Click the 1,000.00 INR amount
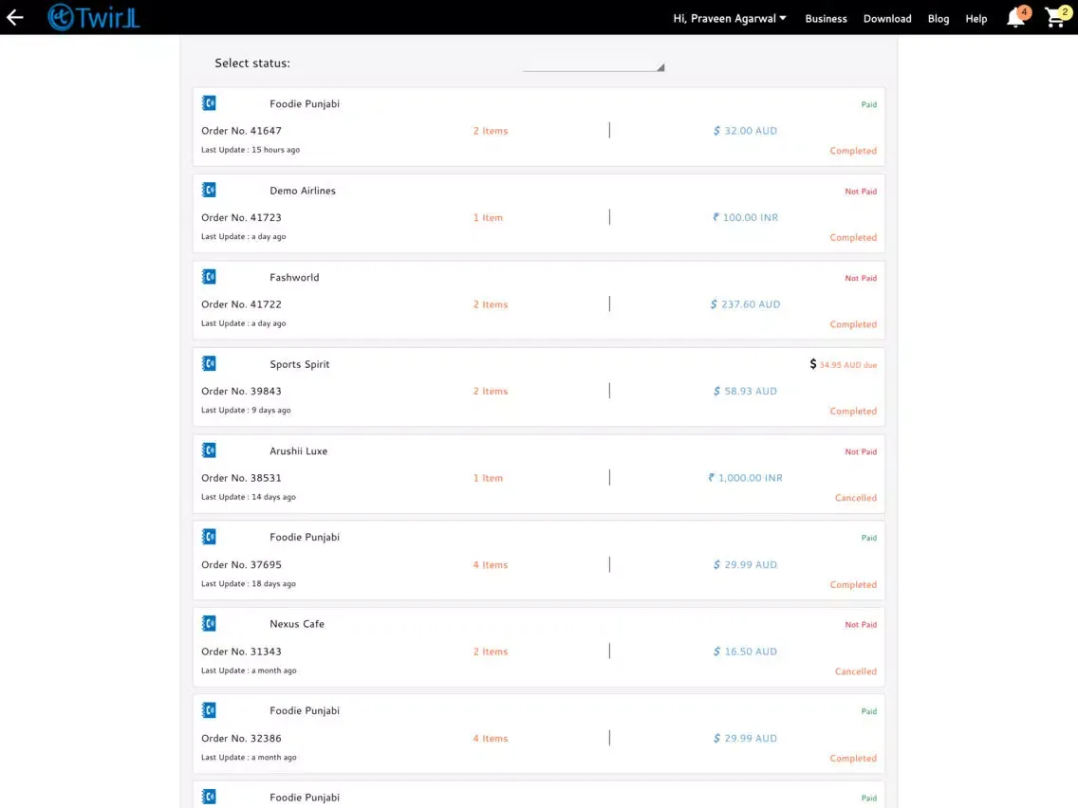Screen dimensions: 1078x808 [745, 478]
